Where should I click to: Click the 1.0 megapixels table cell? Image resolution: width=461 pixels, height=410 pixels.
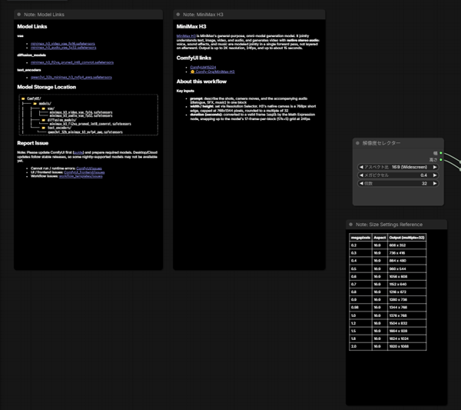(x=360, y=315)
